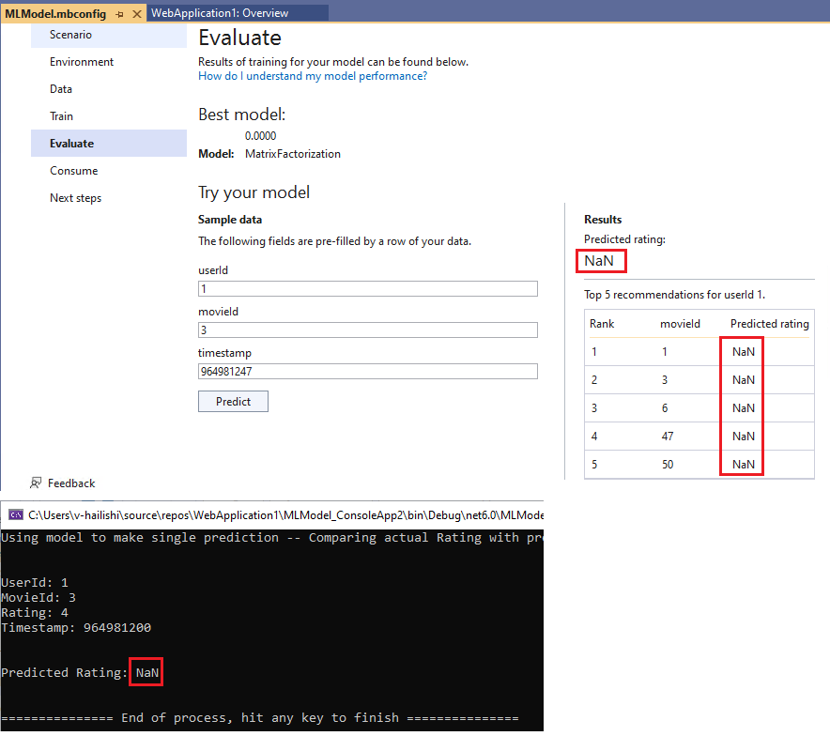Screen dimensions: 830x736
Task: Go to the Train step
Action: pyautogui.click(x=61, y=116)
